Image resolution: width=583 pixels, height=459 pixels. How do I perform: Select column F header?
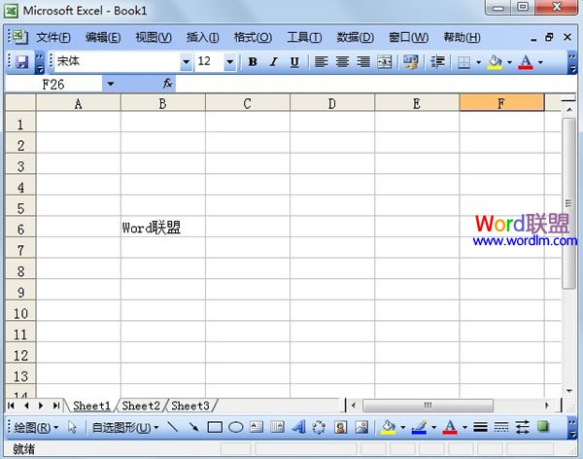point(501,103)
